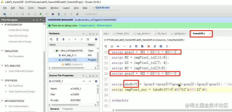The image size is (232, 112).
Task: Click the Program device link
Action: 87,26
